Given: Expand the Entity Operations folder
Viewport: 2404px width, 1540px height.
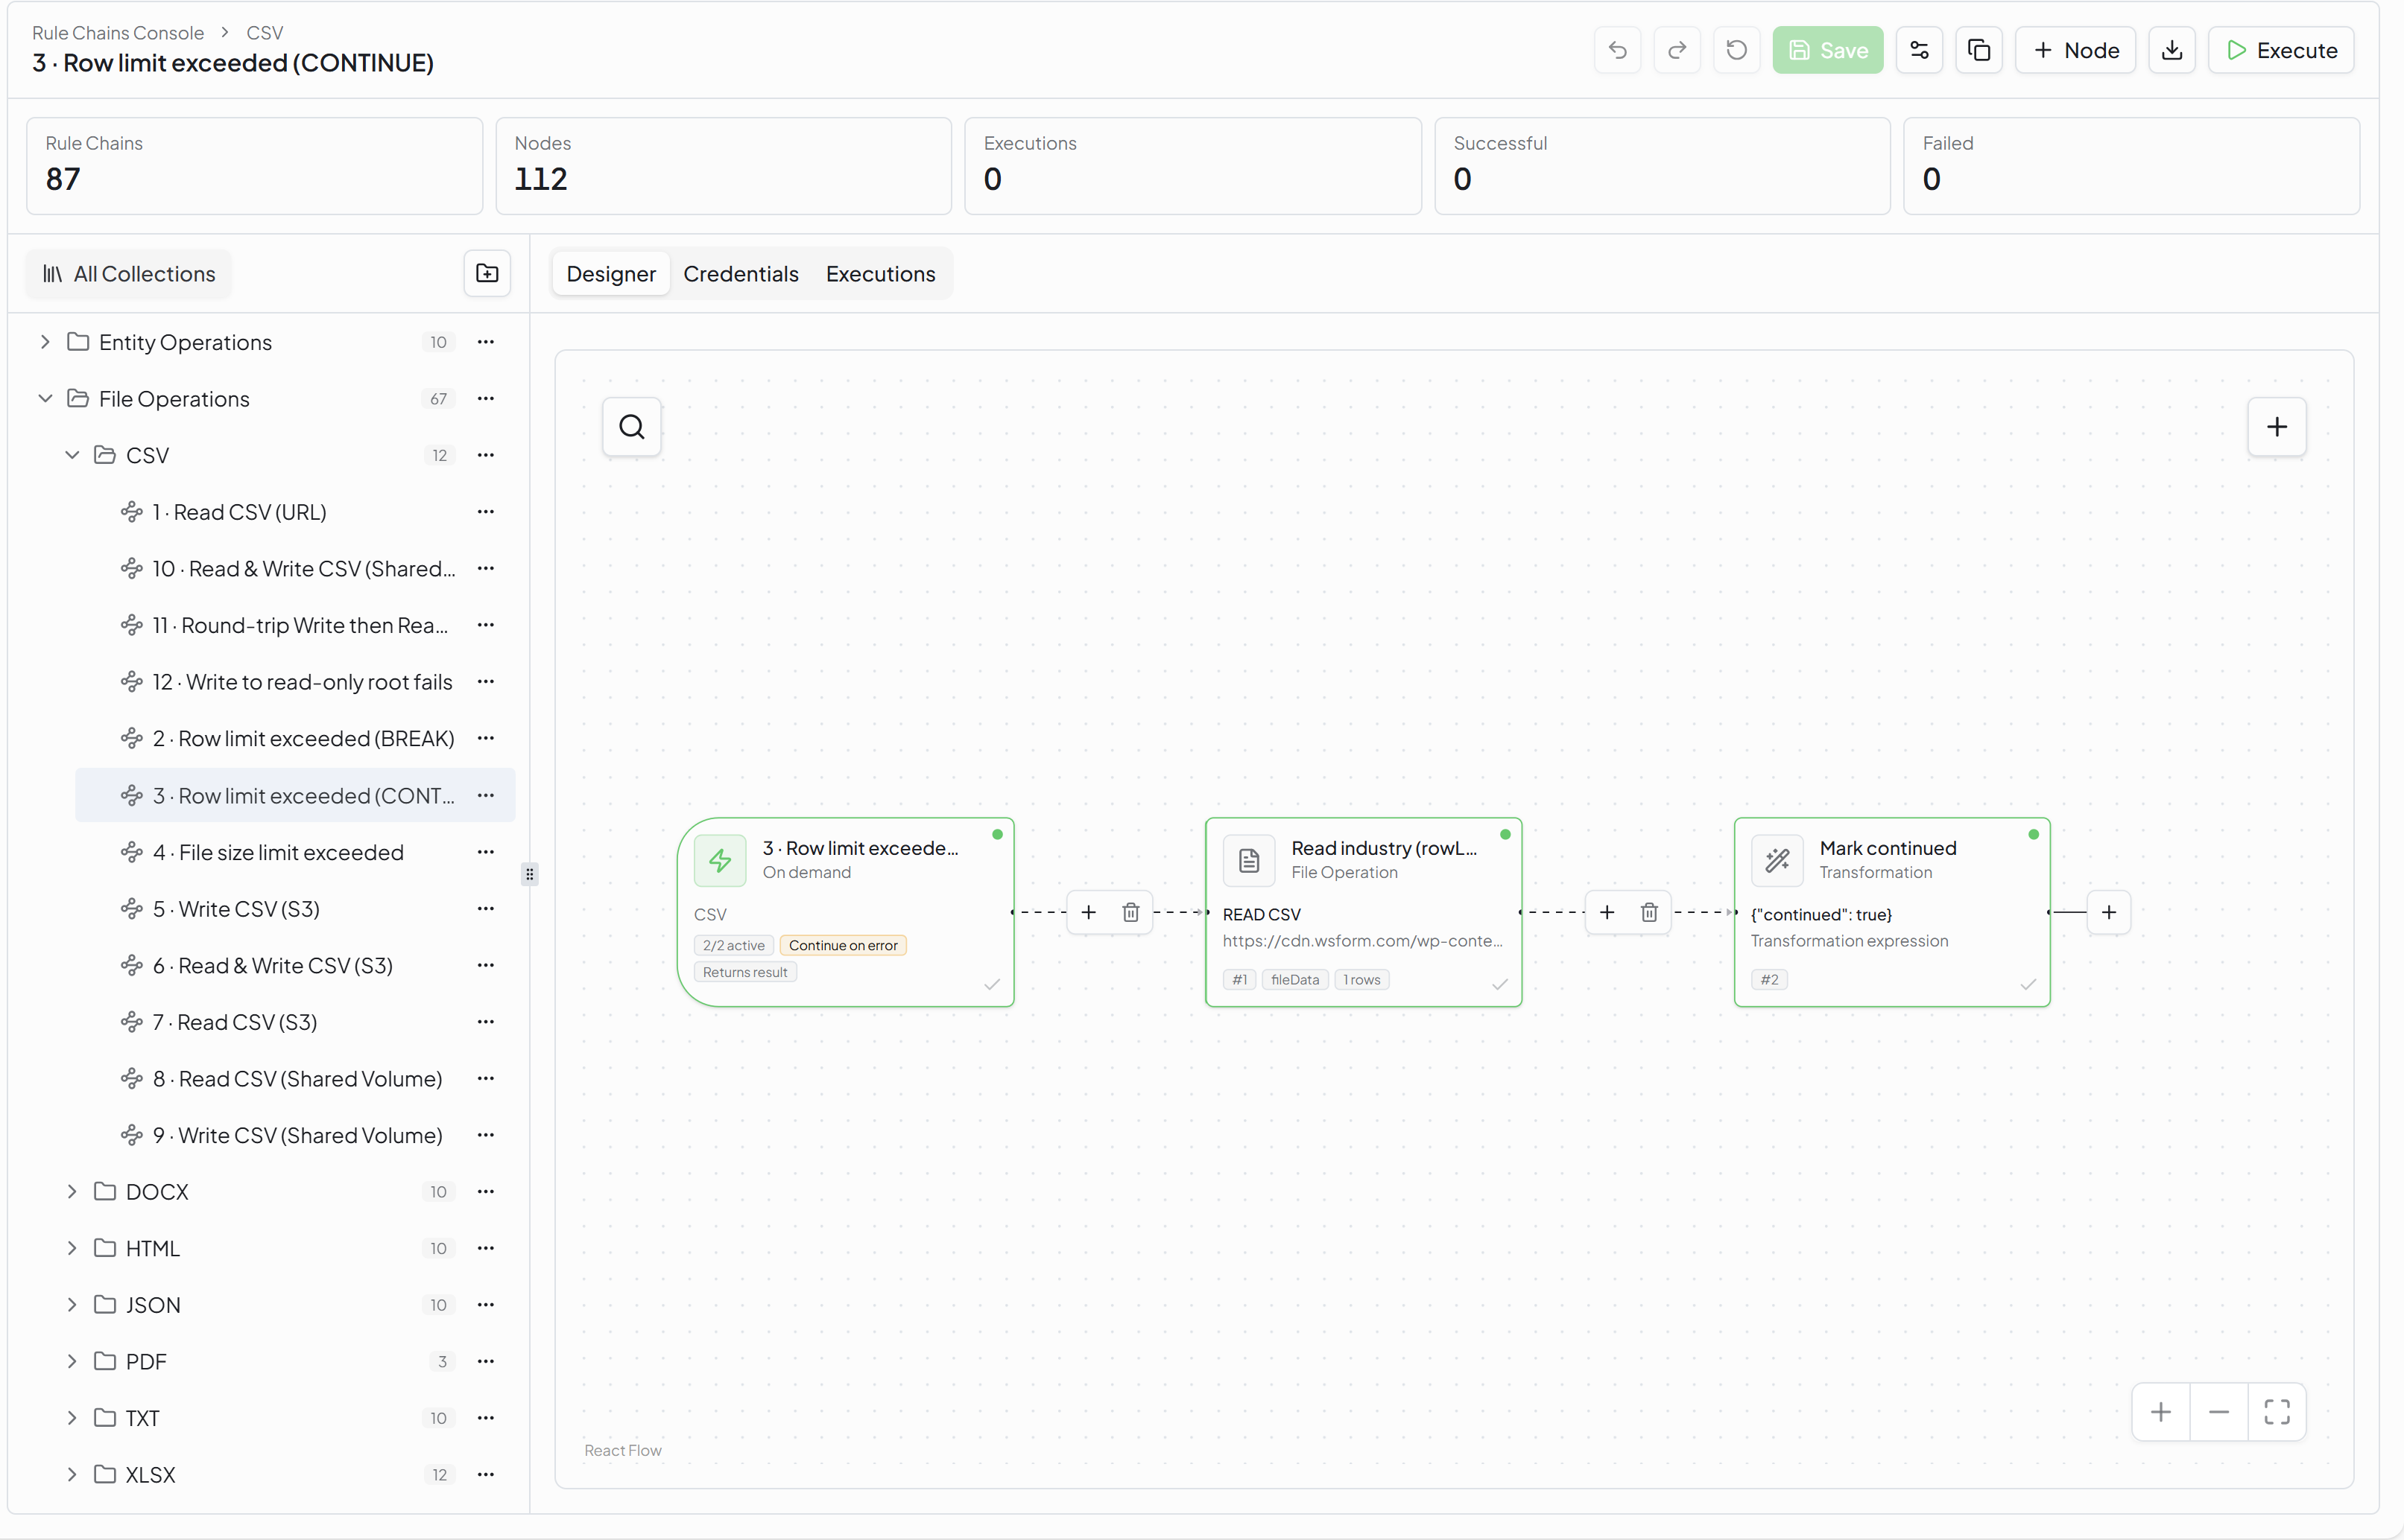Looking at the screenshot, I should click(x=45, y=342).
